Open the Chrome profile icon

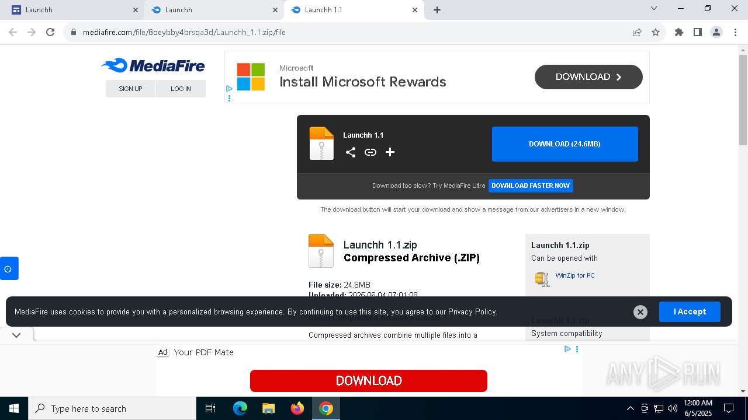point(716,32)
